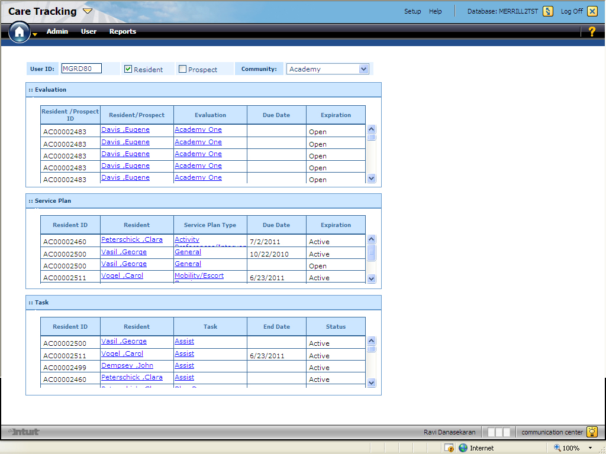Click the Internet zone globe icon
Viewport: 606px width, 454px height.
(x=463, y=448)
